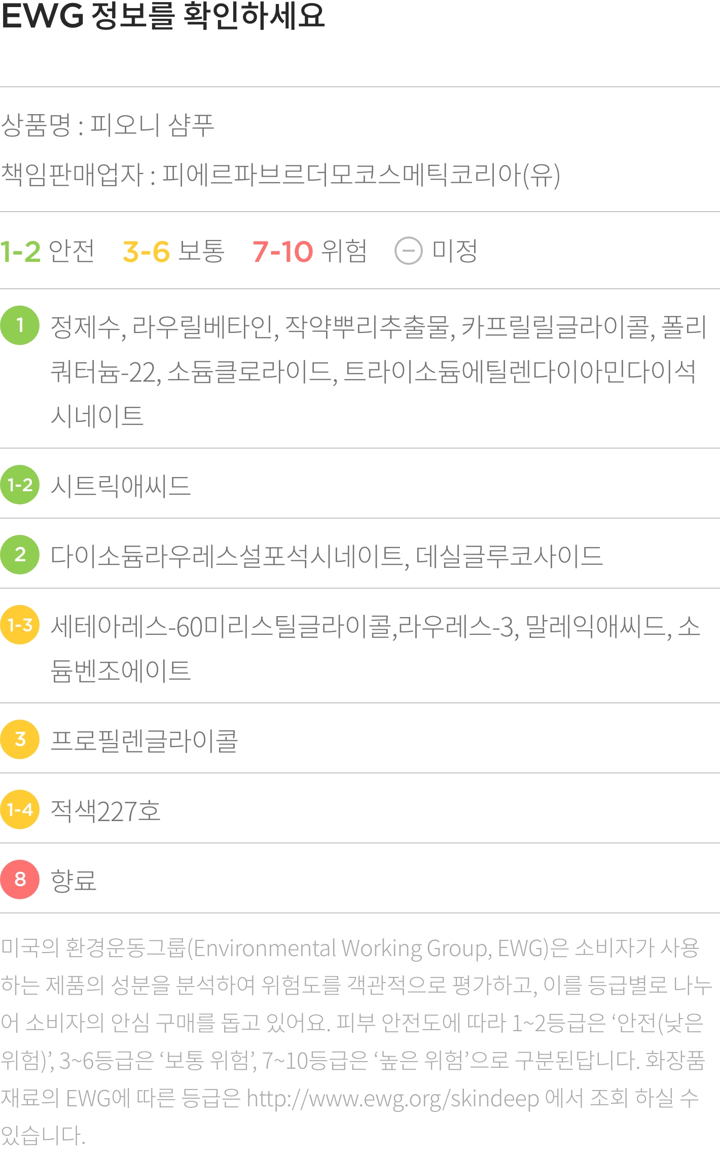Click the red grade 8 badge

[20, 879]
